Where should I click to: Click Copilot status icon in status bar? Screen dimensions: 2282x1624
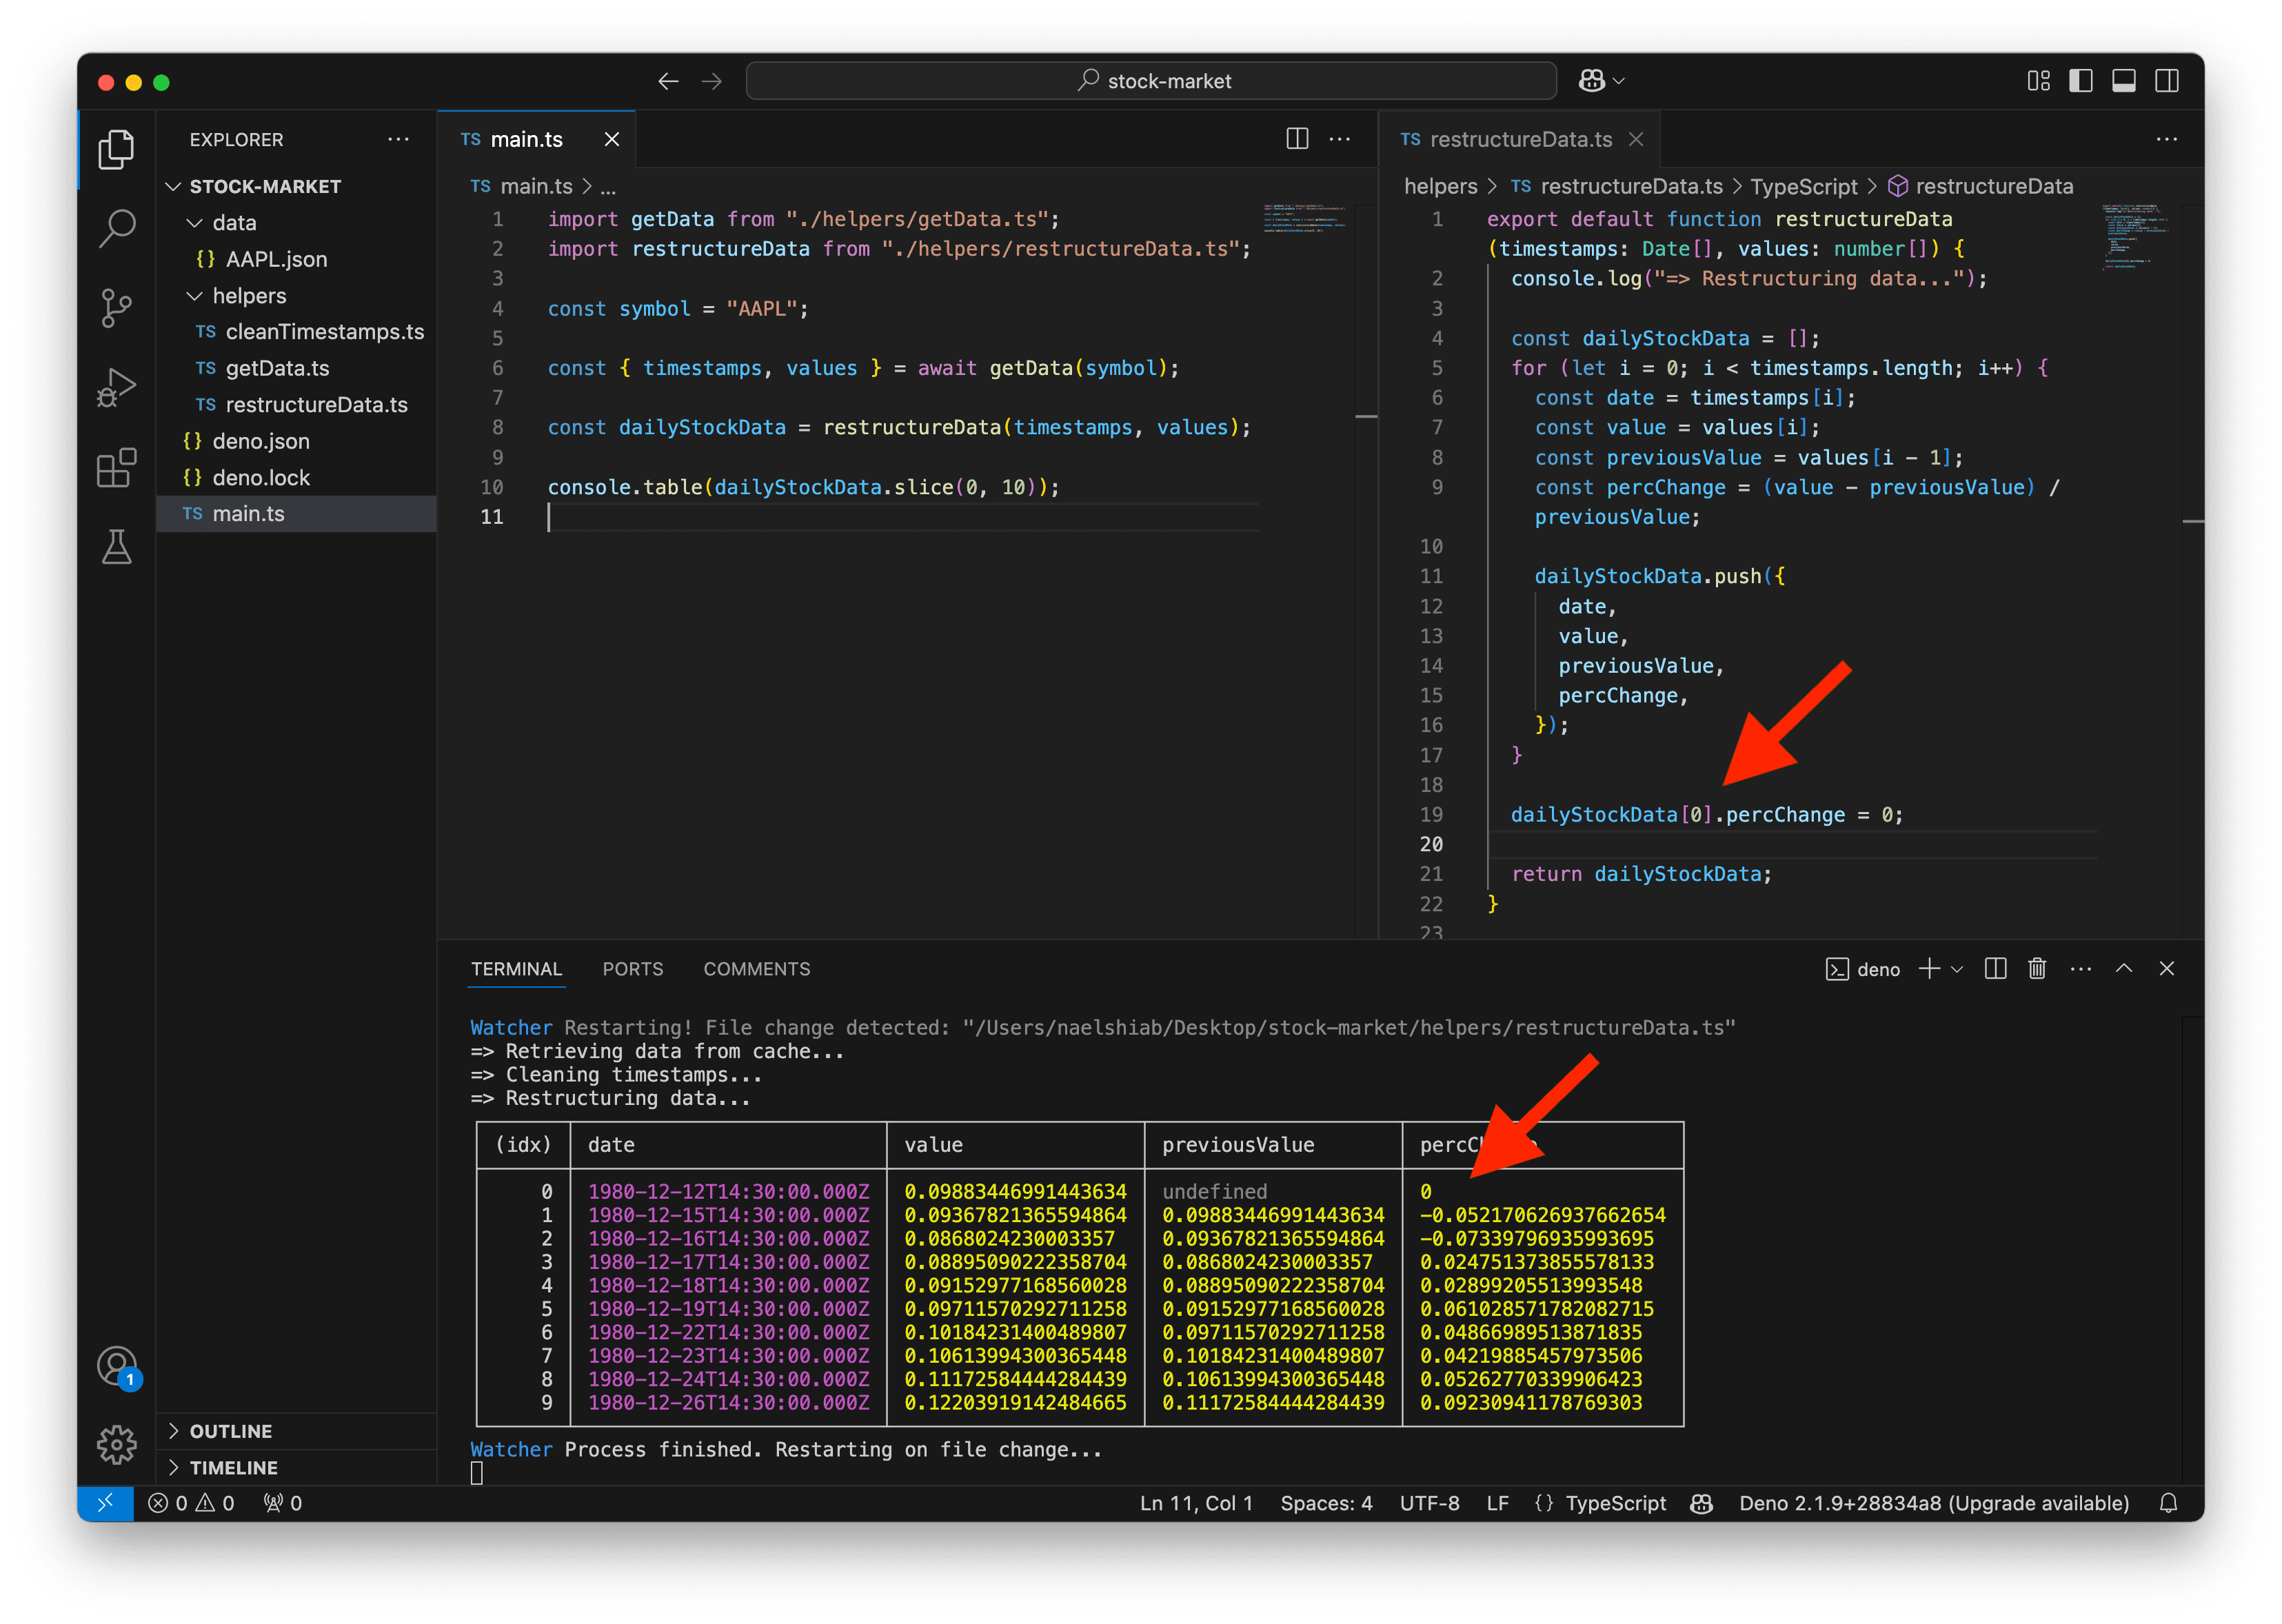(x=1701, y=1503)
